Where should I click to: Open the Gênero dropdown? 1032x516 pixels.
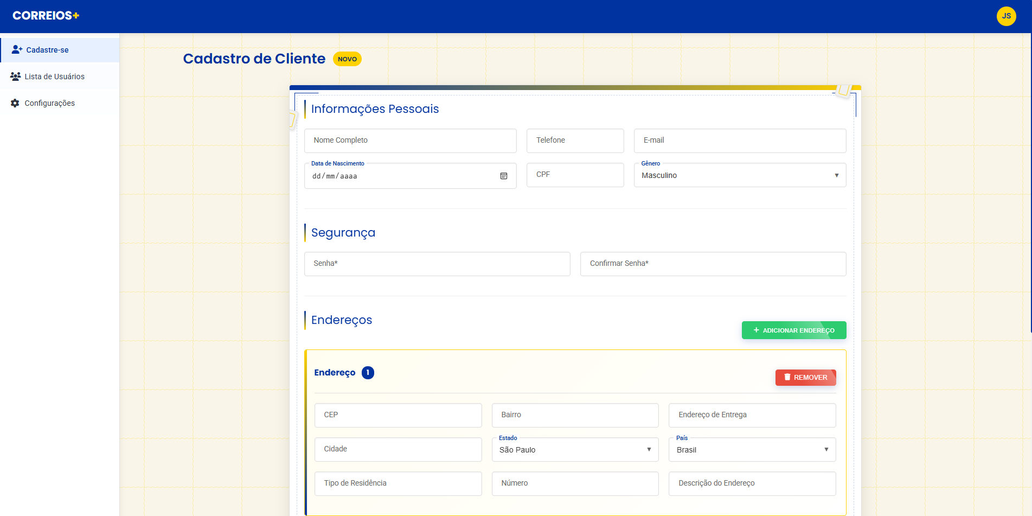(740, 175)
